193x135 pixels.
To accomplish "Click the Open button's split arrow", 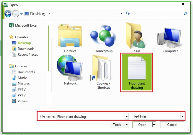I will 154,125.
